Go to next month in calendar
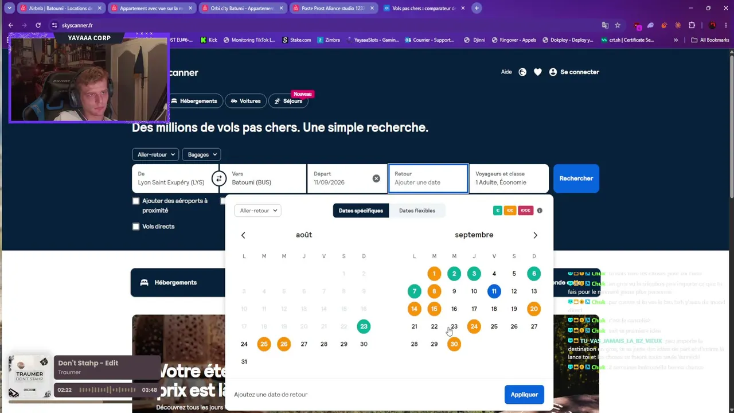Screen dimensions: 734x413 click(535, 235)
